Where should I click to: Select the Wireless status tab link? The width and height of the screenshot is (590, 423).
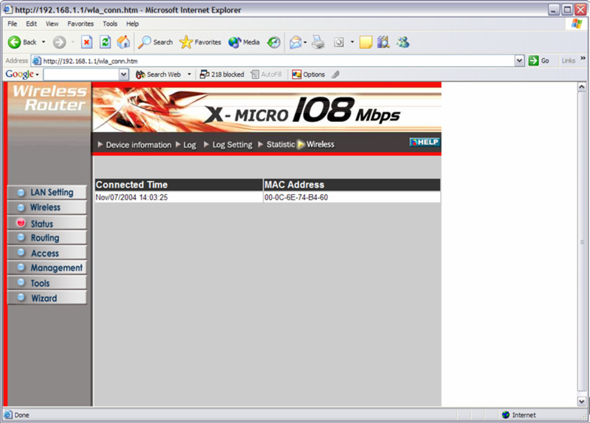click(320, 144)
